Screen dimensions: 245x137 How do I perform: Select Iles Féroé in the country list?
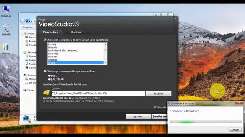pos(75,54)
